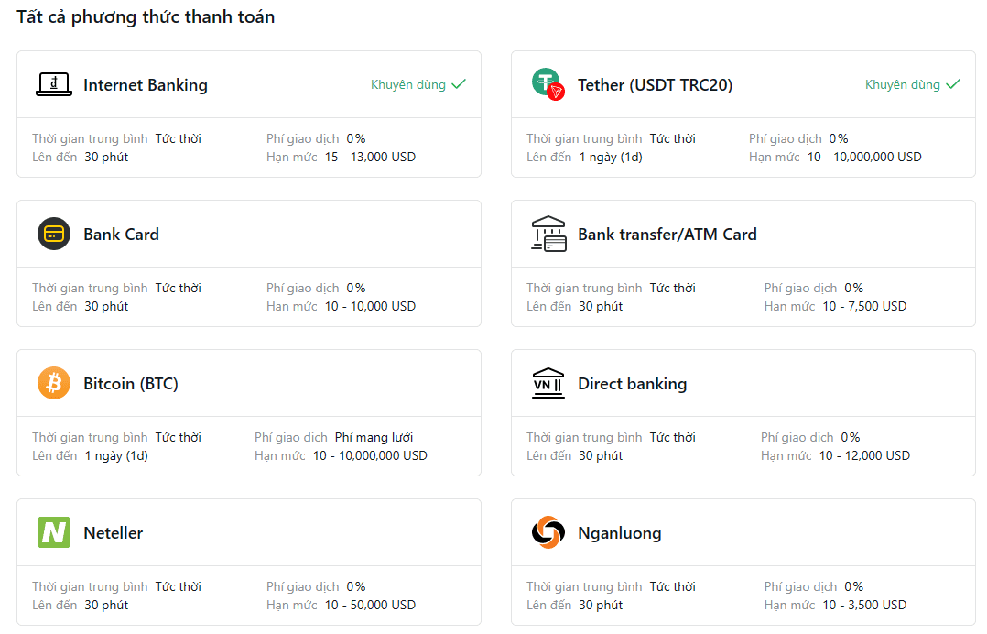Click the Bank transfer/ATM Card icon

548,234
